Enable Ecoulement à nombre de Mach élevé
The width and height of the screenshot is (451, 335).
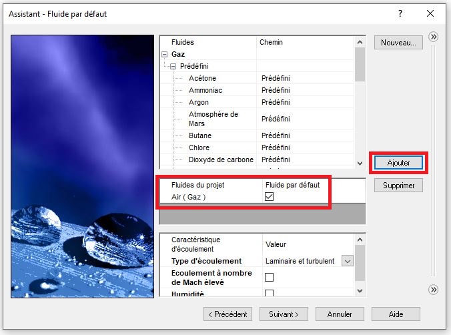[x=269, y=278]
